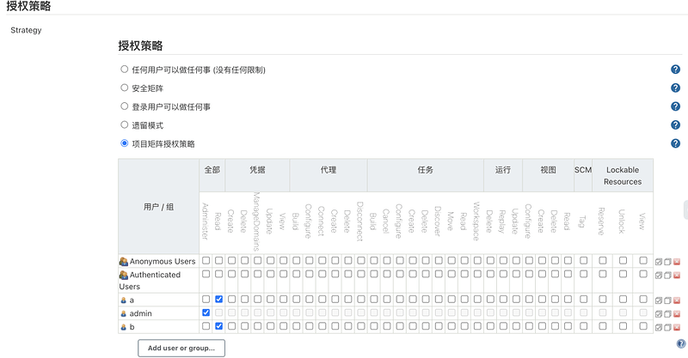The image size is (688, 358).
Task: Select all permissions icon for user a
Action: 659,300
